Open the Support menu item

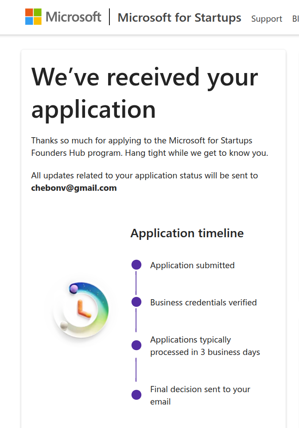[x=267, y=19]
